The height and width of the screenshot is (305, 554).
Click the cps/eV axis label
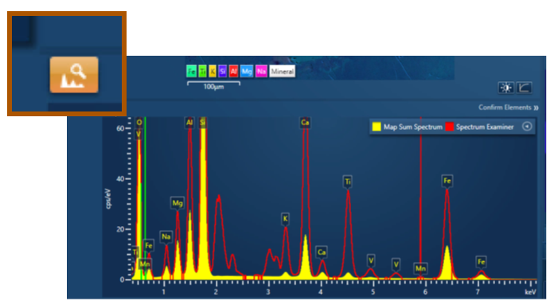(x=108, y=198)
